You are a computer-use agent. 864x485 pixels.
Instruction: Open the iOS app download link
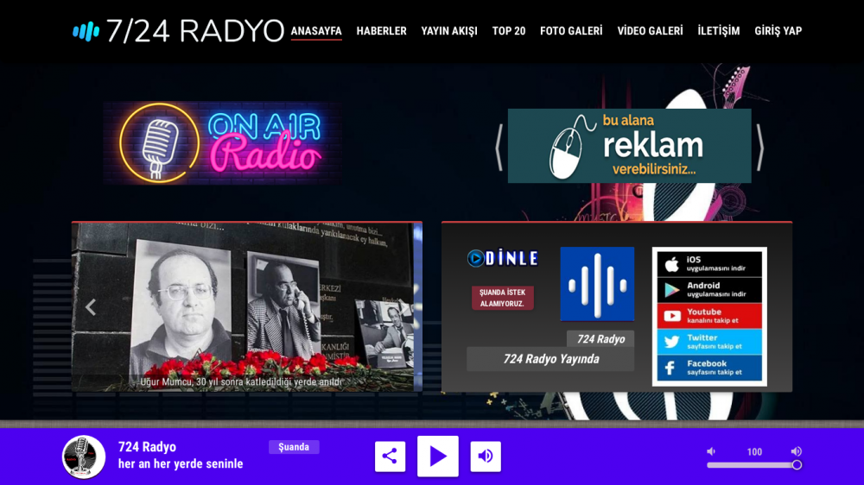click(x=709, y=264)
